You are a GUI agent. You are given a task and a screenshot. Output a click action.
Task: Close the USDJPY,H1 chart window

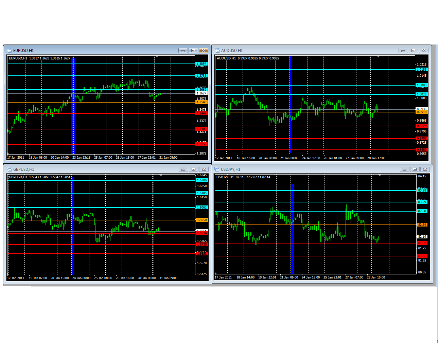[x=425, y=169]
